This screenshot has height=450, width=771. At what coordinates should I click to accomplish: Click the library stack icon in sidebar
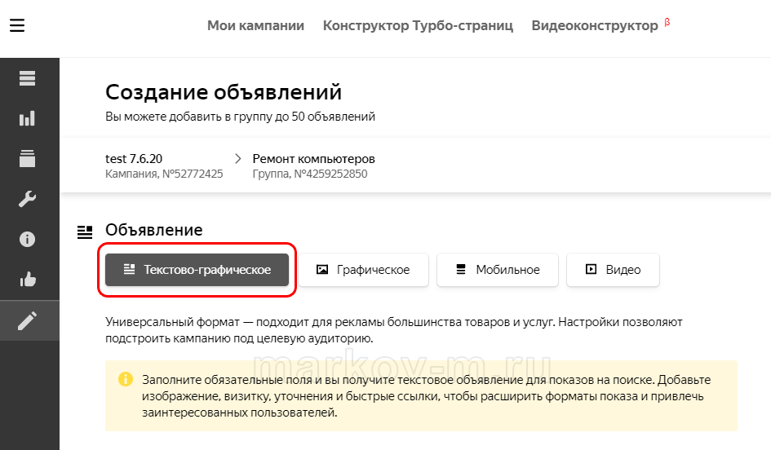[28, 158]
